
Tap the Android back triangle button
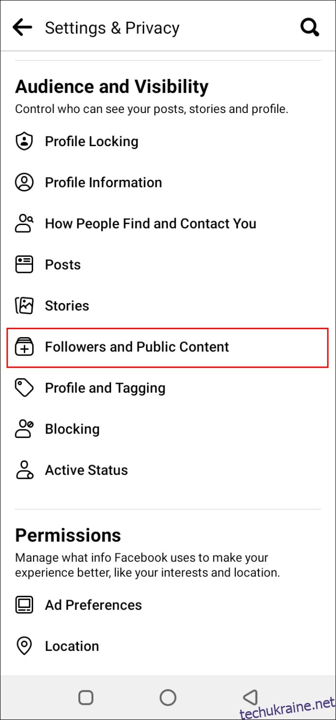[x=250, y=698]
